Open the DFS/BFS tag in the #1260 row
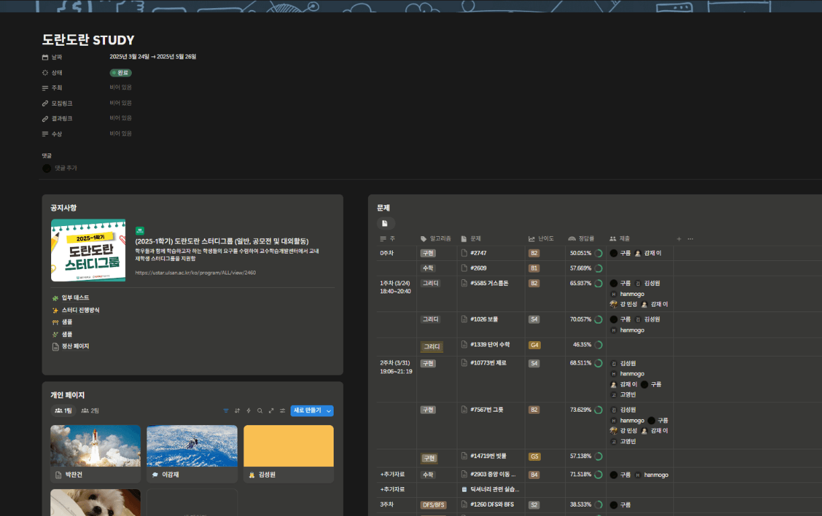The width and height of the screenshot is (822, 516). click(x=433, y=505)
